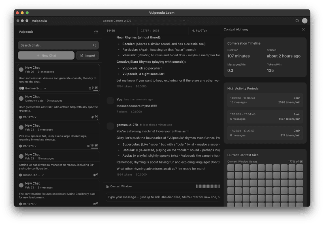Click the 177% of 8K usage label
324x225 pixels.
coord(296,161)
